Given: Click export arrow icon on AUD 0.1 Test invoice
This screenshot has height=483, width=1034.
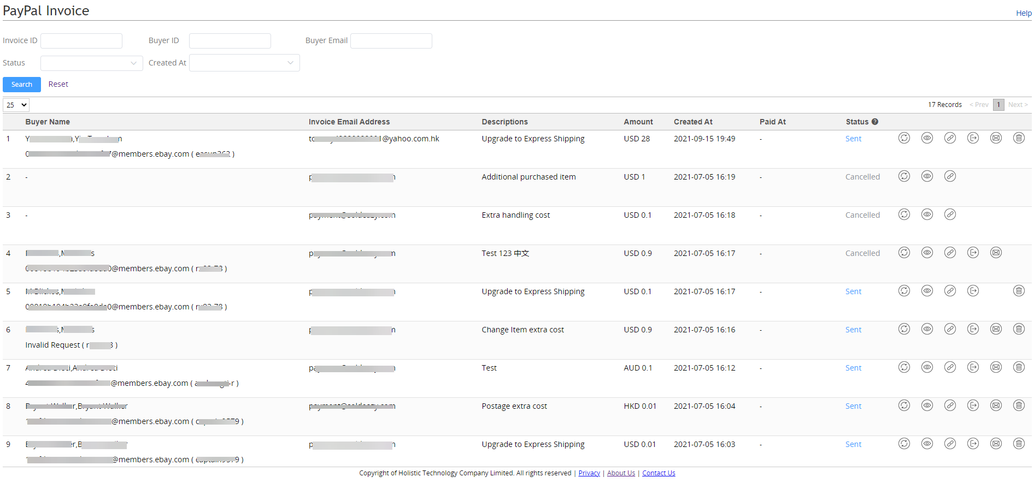Looking at the screenshot, I should click(973, 367).
